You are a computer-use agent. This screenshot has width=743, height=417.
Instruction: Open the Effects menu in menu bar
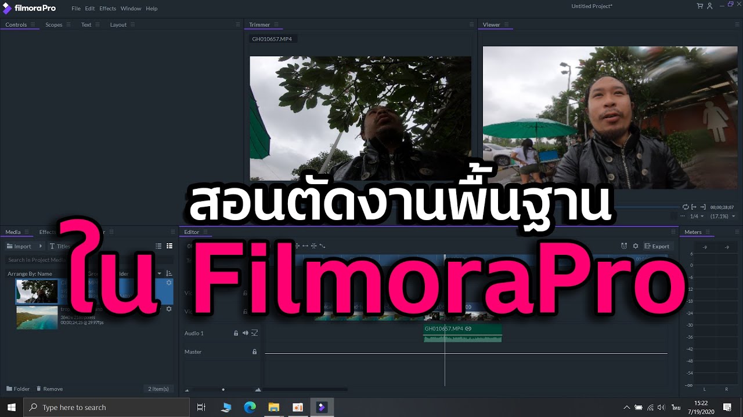(108, 9)
